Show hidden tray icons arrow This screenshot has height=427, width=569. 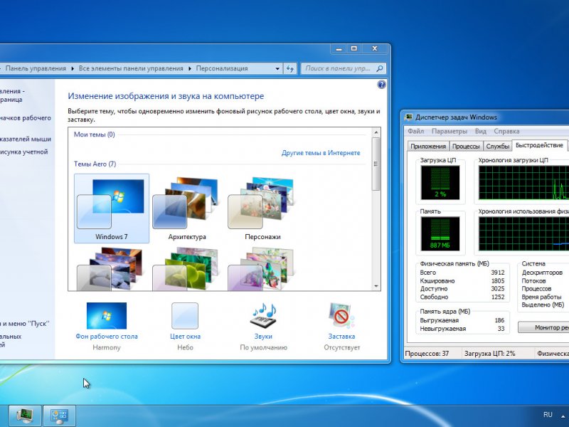click(563, 416)
